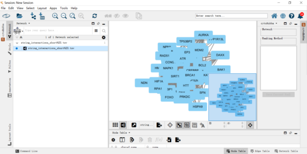This screenshot has height=154, width=307.
Task: Open the Network Table tab
Action: [286, 151]
